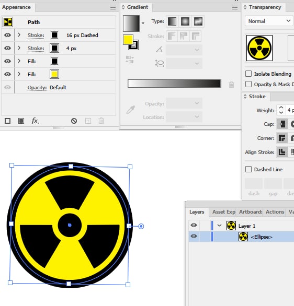Screen dimensions: 294x306
Task: Open the Normal blending mode dropdown
Action: click(x=269, y=21)
